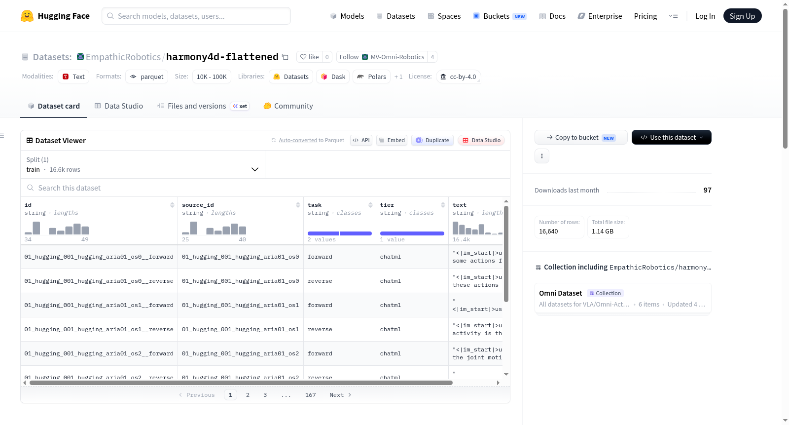Open the Buckets menu item

500,16
